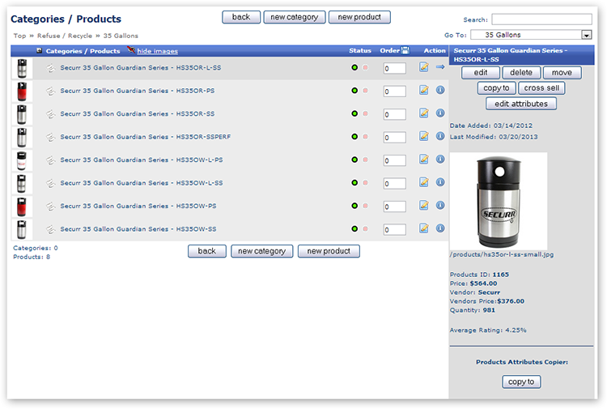Click the edit attributes button
Screen dimensions: 607x409
click(521, 104)
